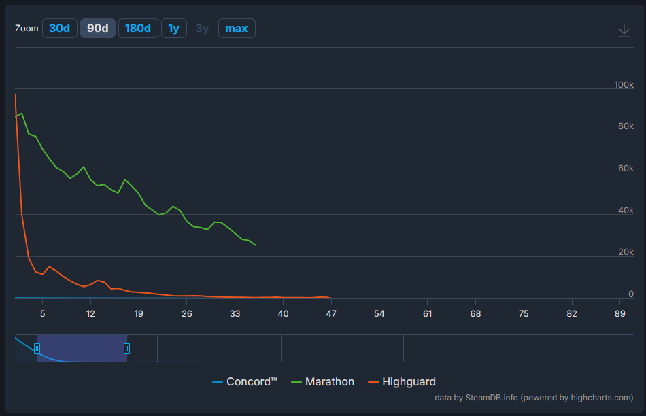Click the x-axis label 47
Image resolution: width=646 pixels, height=416 pixels.
[331, 314]
